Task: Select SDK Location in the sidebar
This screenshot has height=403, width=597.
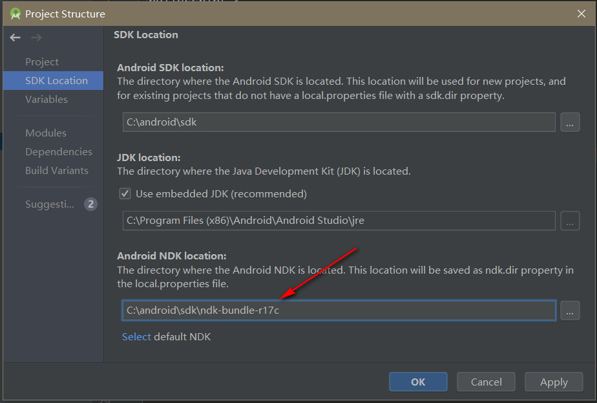Action: tap(53, 80)
